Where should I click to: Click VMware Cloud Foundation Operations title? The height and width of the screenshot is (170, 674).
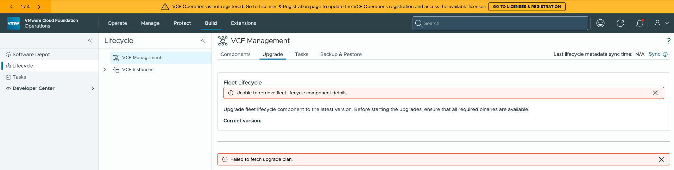click(x=51, y=23)
